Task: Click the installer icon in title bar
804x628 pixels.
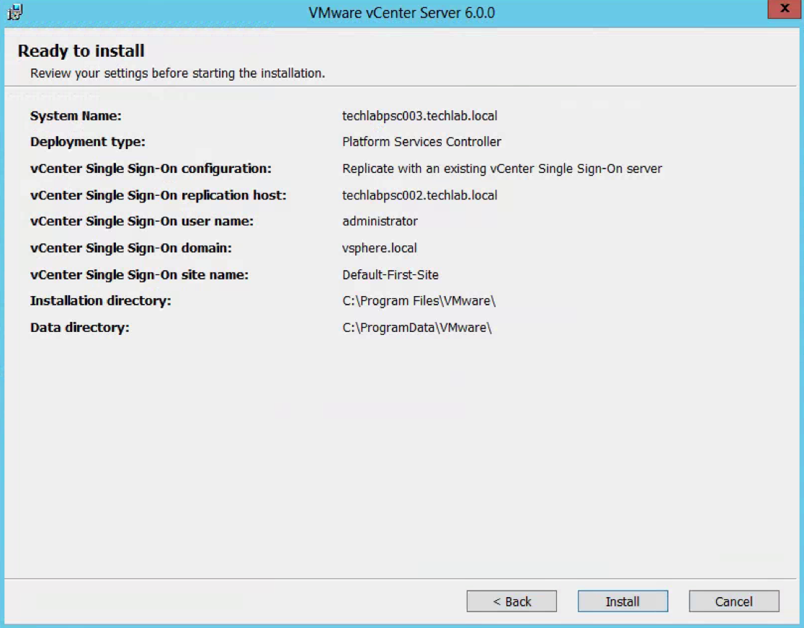Action: click(x=15, y=12)
